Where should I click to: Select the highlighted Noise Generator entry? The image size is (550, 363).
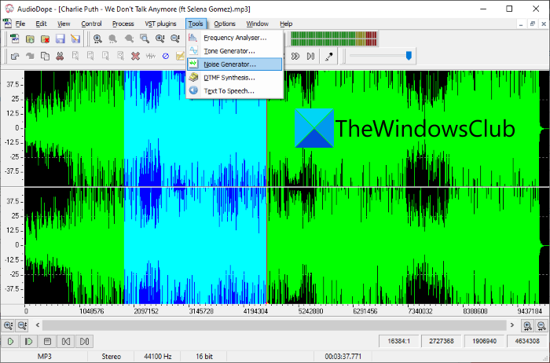pyautogui.click(x=234, y=64)
